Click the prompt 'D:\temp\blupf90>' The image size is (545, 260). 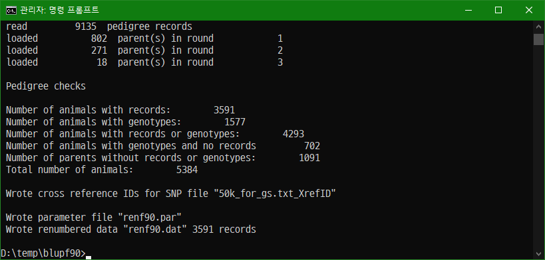point(43,253)
